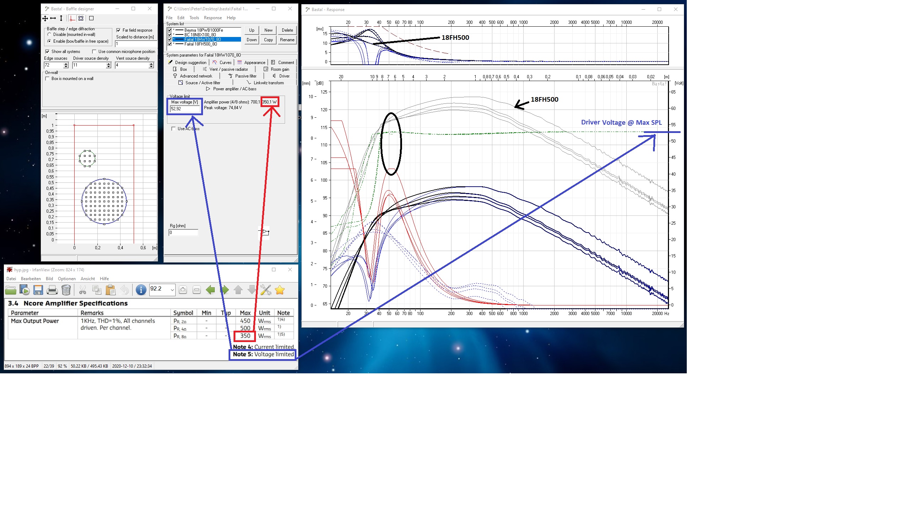Viewport: 910px width, 512px height.
Task: Open the IrfanView zoom percentage dropdown
Action: [x=172, y=290]
